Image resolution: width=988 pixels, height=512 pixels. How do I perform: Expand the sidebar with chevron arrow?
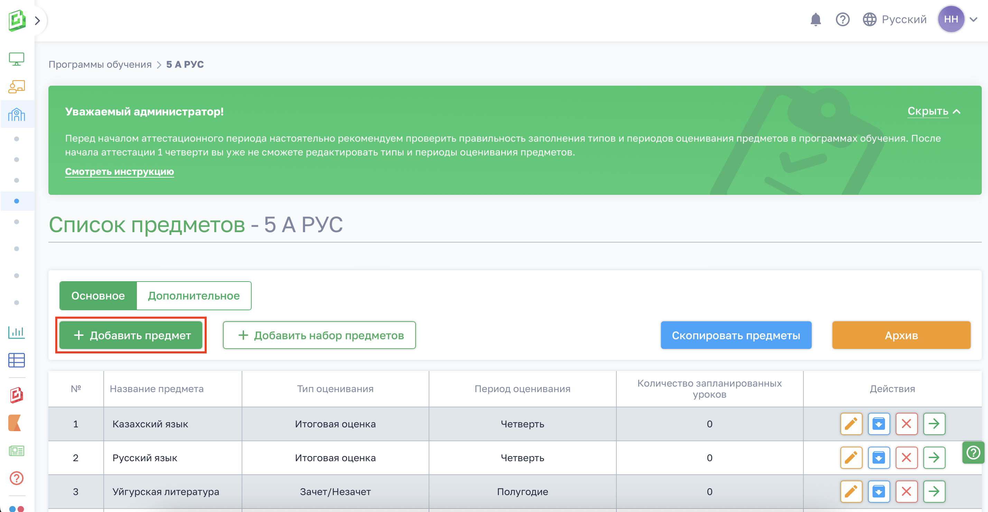pos(37,20)
